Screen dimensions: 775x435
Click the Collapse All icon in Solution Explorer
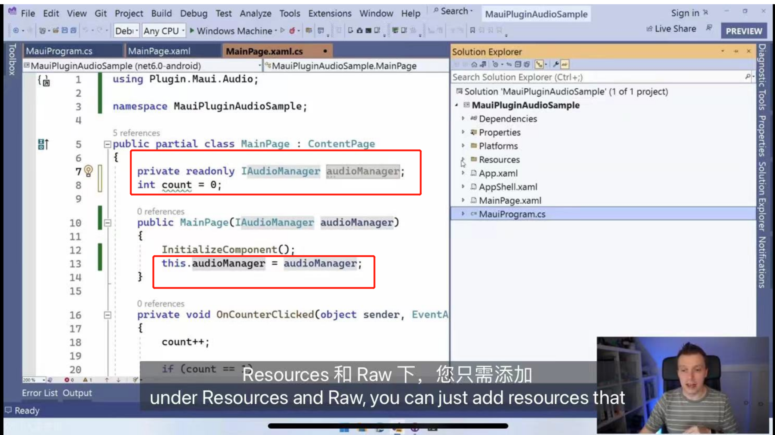518,64
